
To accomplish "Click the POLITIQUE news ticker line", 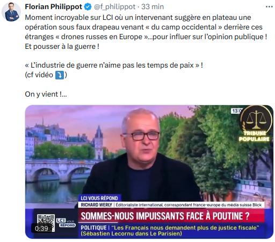I will click(x=170, y=231).
